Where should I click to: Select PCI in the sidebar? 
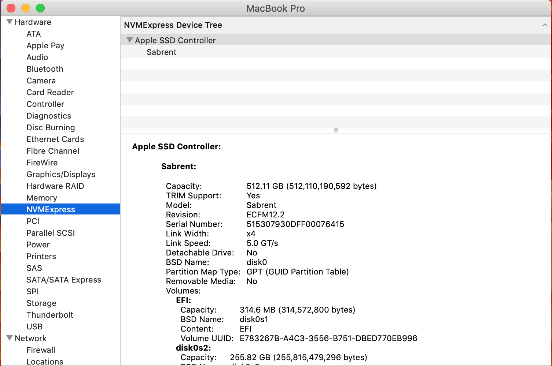pyautogui.click(x=33, y=221)
